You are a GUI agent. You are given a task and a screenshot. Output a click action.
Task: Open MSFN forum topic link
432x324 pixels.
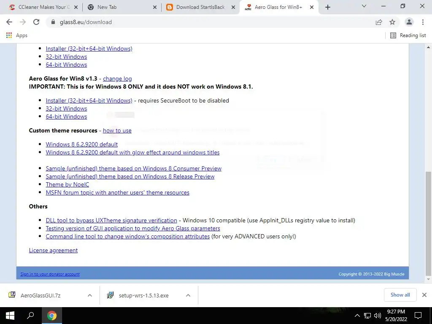point(117,192)
